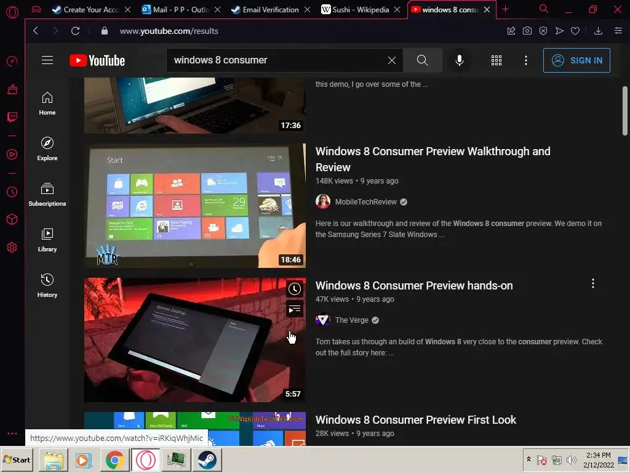Click the YouTube logo
630x473 pixels.
[97, 60]
